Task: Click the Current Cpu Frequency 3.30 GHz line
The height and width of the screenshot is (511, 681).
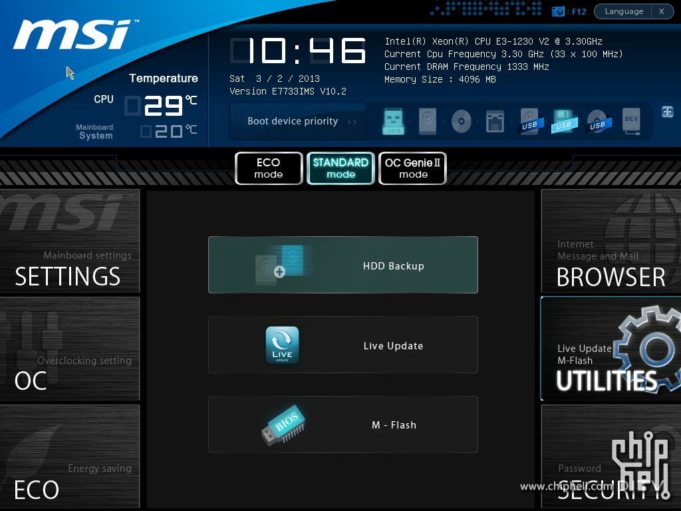Action: tap(504, 54)
